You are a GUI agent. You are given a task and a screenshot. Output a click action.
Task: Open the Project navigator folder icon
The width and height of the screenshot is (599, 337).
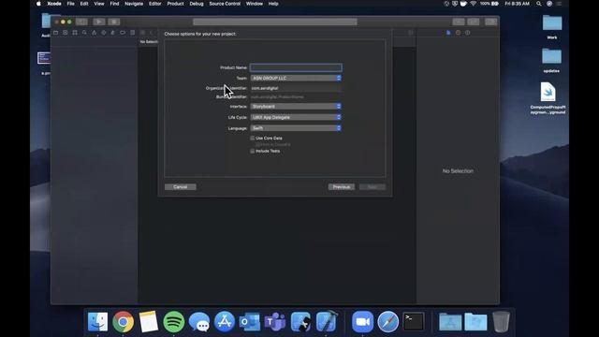tap(56, 33)
